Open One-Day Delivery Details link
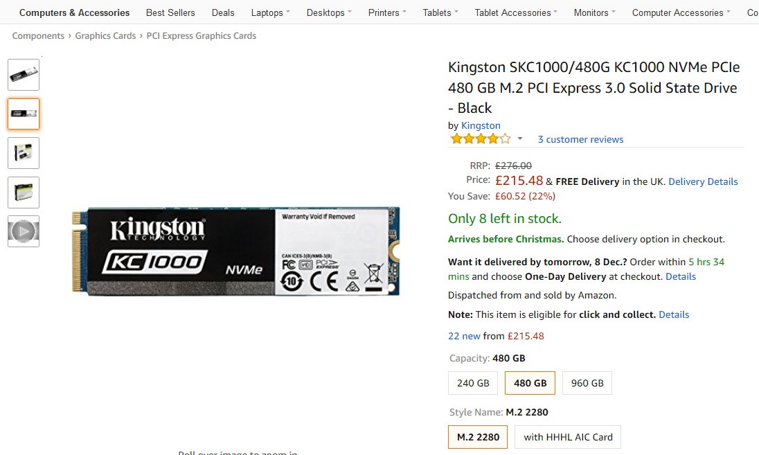This screenshot has height=455, width=759. (x=681, y=276)
